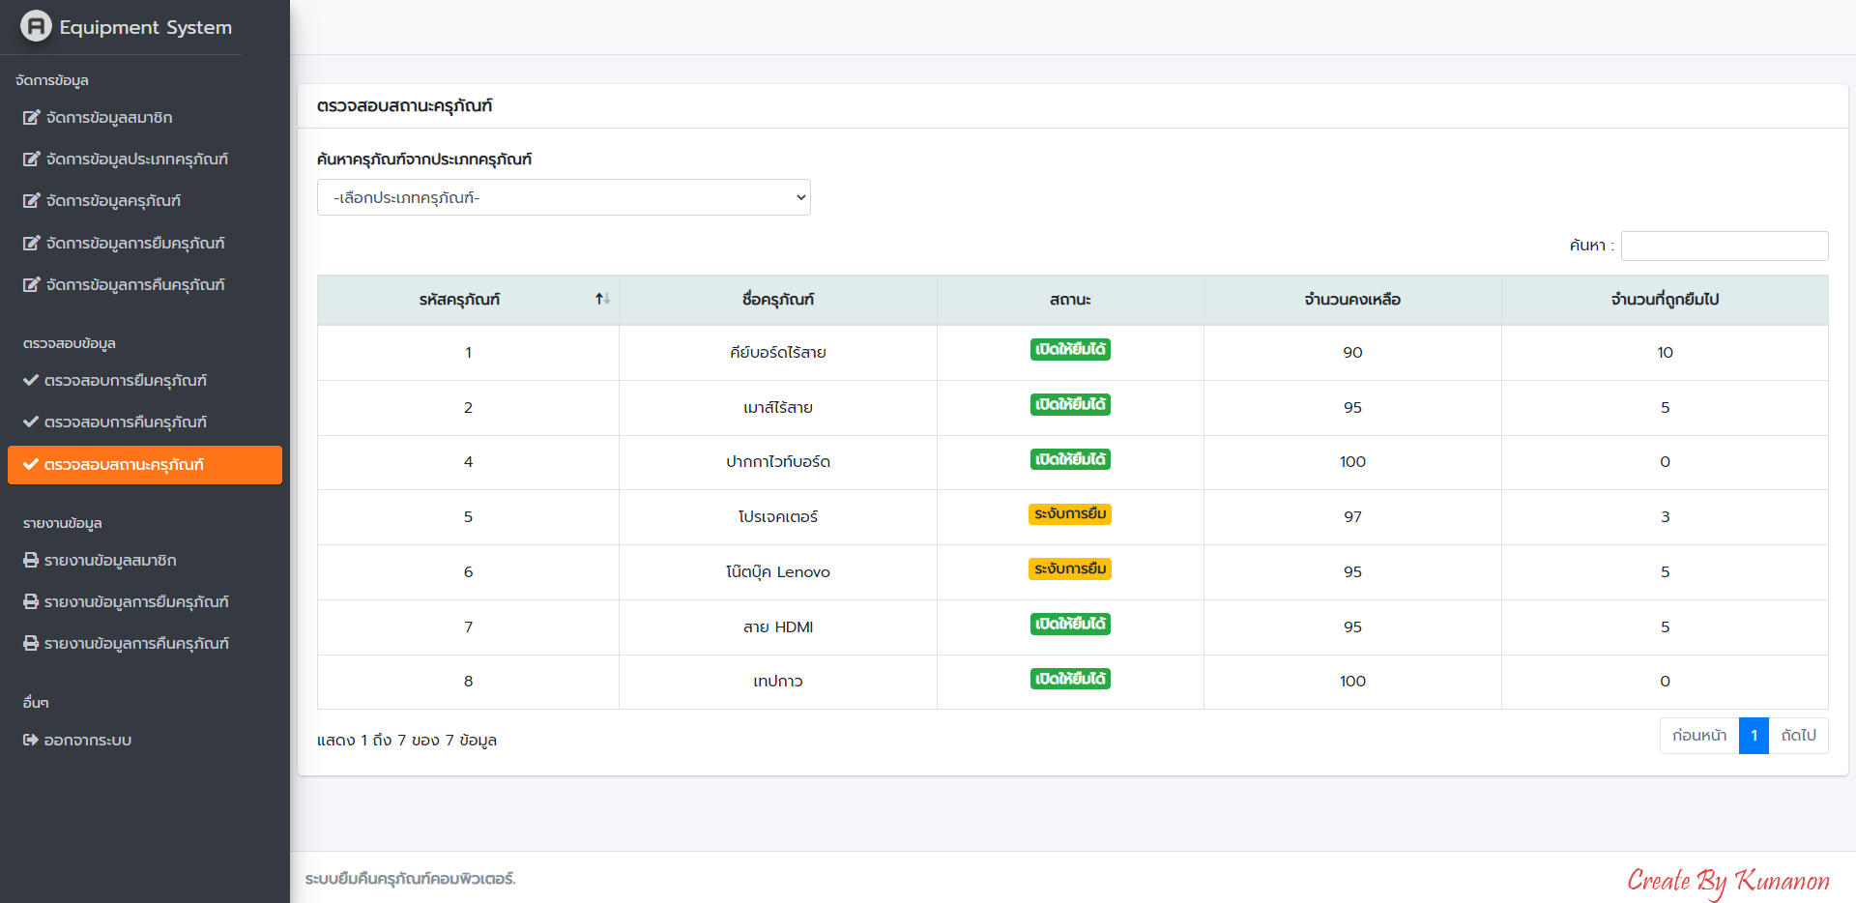Go to ตรวจสอบการคืนครุภัณฑ์ page
1856x903 pixels.
(126, 422)
